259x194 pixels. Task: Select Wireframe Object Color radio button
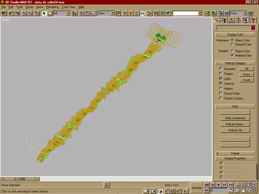pyautogui.click(x=232, y=40)
